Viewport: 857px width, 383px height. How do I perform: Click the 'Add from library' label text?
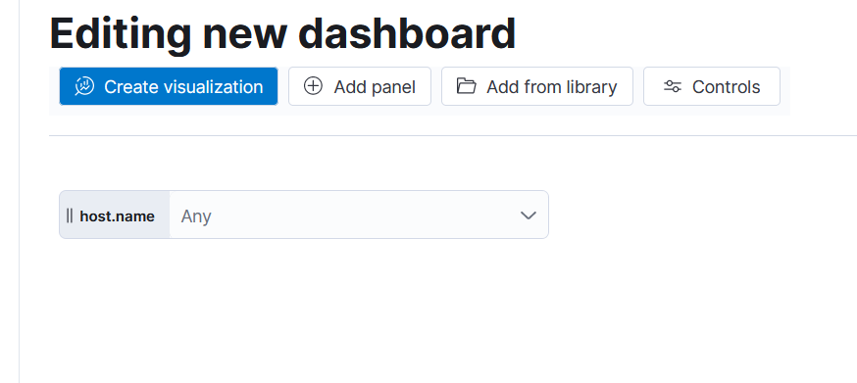pos(551,87)
